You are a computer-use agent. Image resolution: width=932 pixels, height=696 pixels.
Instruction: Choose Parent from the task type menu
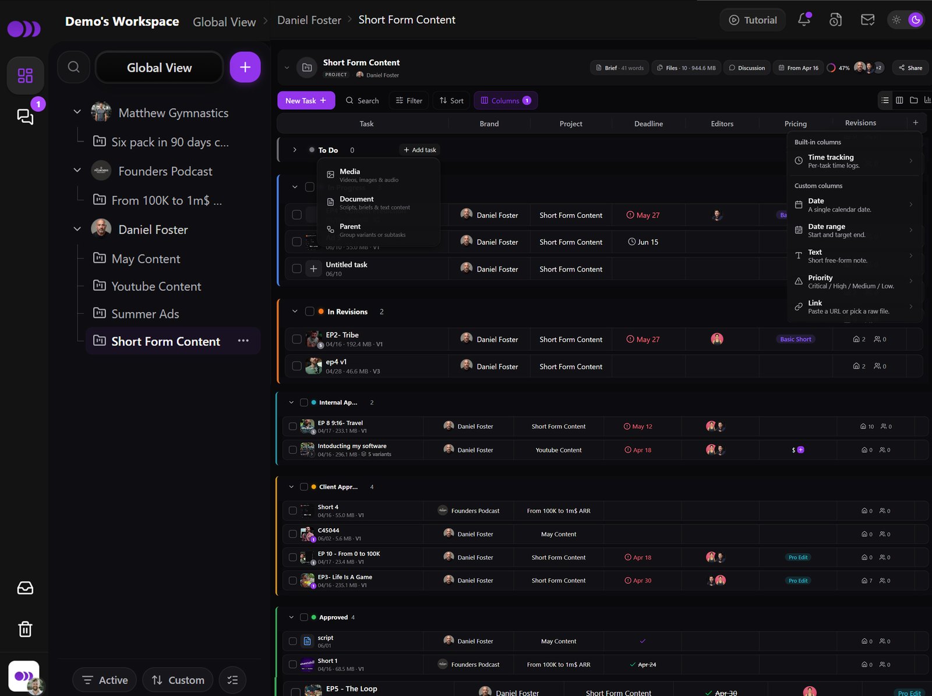click(379, 230)
